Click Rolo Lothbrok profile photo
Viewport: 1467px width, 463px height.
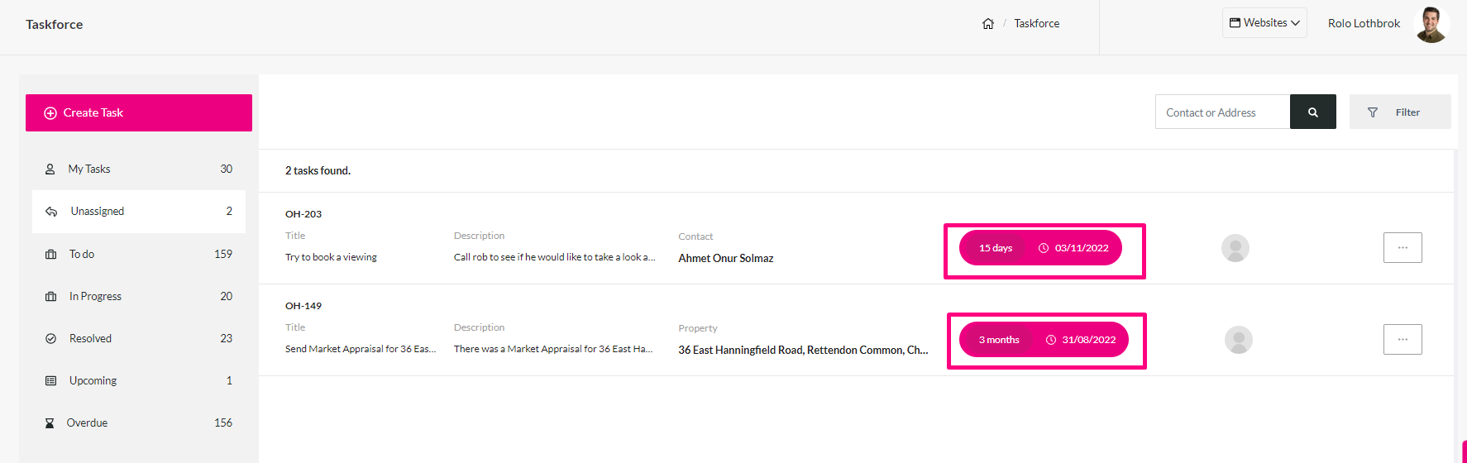click(1431, 24)
